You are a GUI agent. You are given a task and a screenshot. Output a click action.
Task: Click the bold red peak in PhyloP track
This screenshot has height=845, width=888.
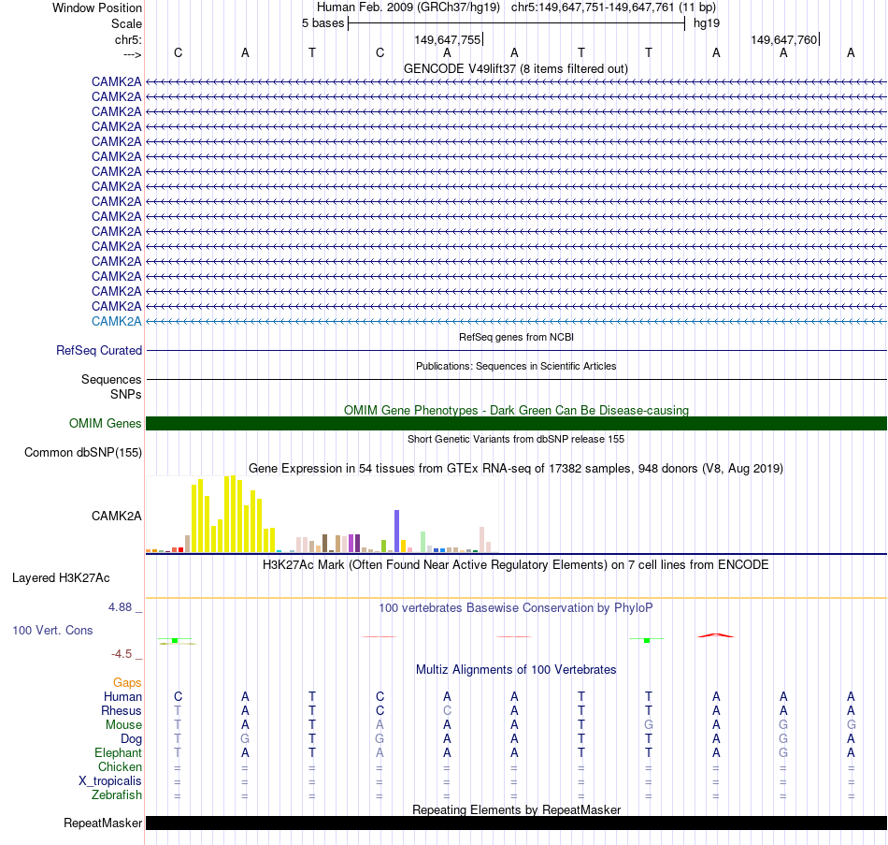(716, 635)
